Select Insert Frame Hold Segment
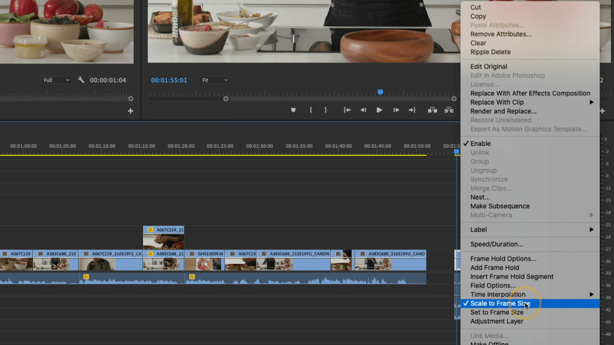Viewport: 614px width, 345px height. tap(530, 276)
